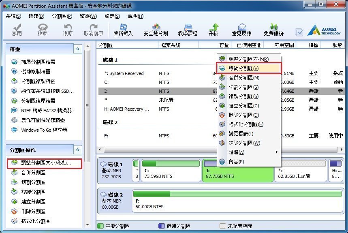Open Windows To Go 建立器
Screen dimensions: 348x233
click(x=39, y=130)
